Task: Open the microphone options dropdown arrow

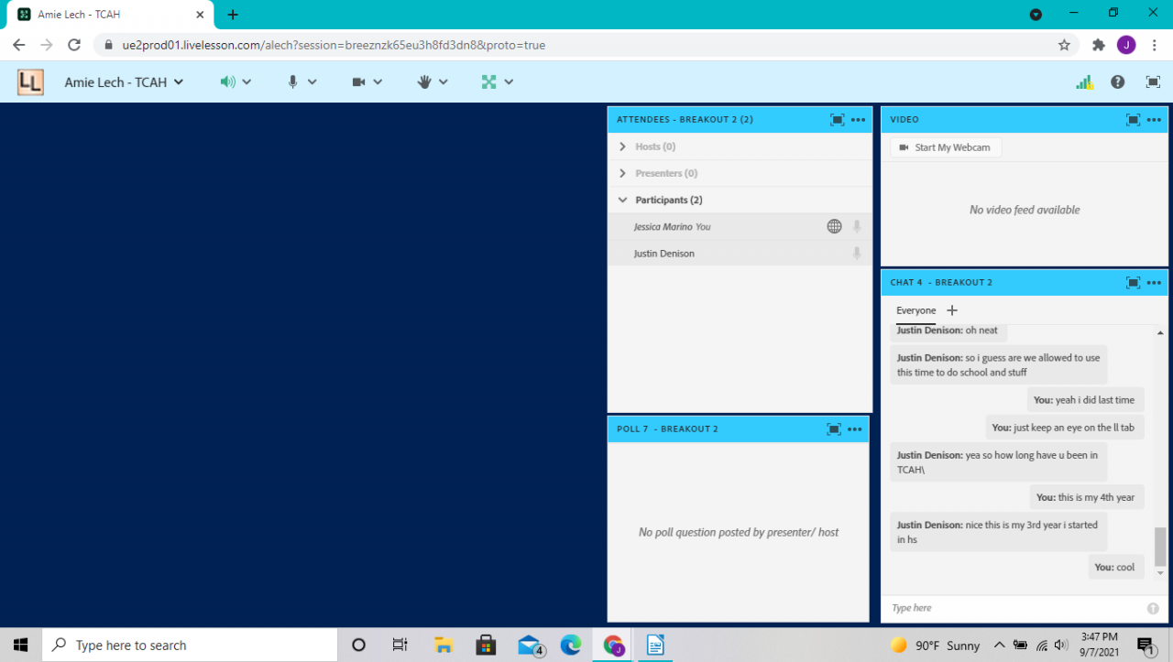Action: 312,81
